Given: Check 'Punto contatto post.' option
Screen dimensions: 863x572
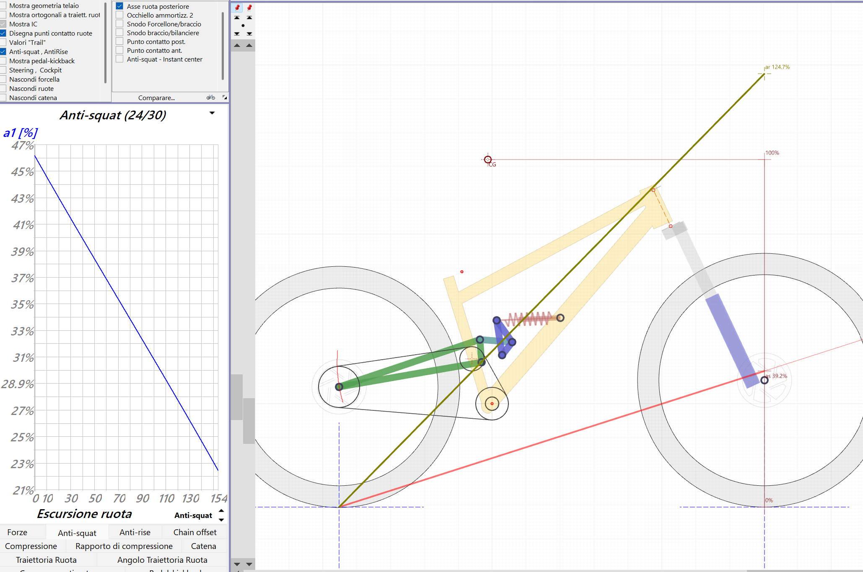Looking at the screenshot, I should [120, 41].
